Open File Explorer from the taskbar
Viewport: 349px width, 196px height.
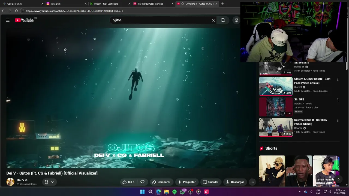(166, 192)
